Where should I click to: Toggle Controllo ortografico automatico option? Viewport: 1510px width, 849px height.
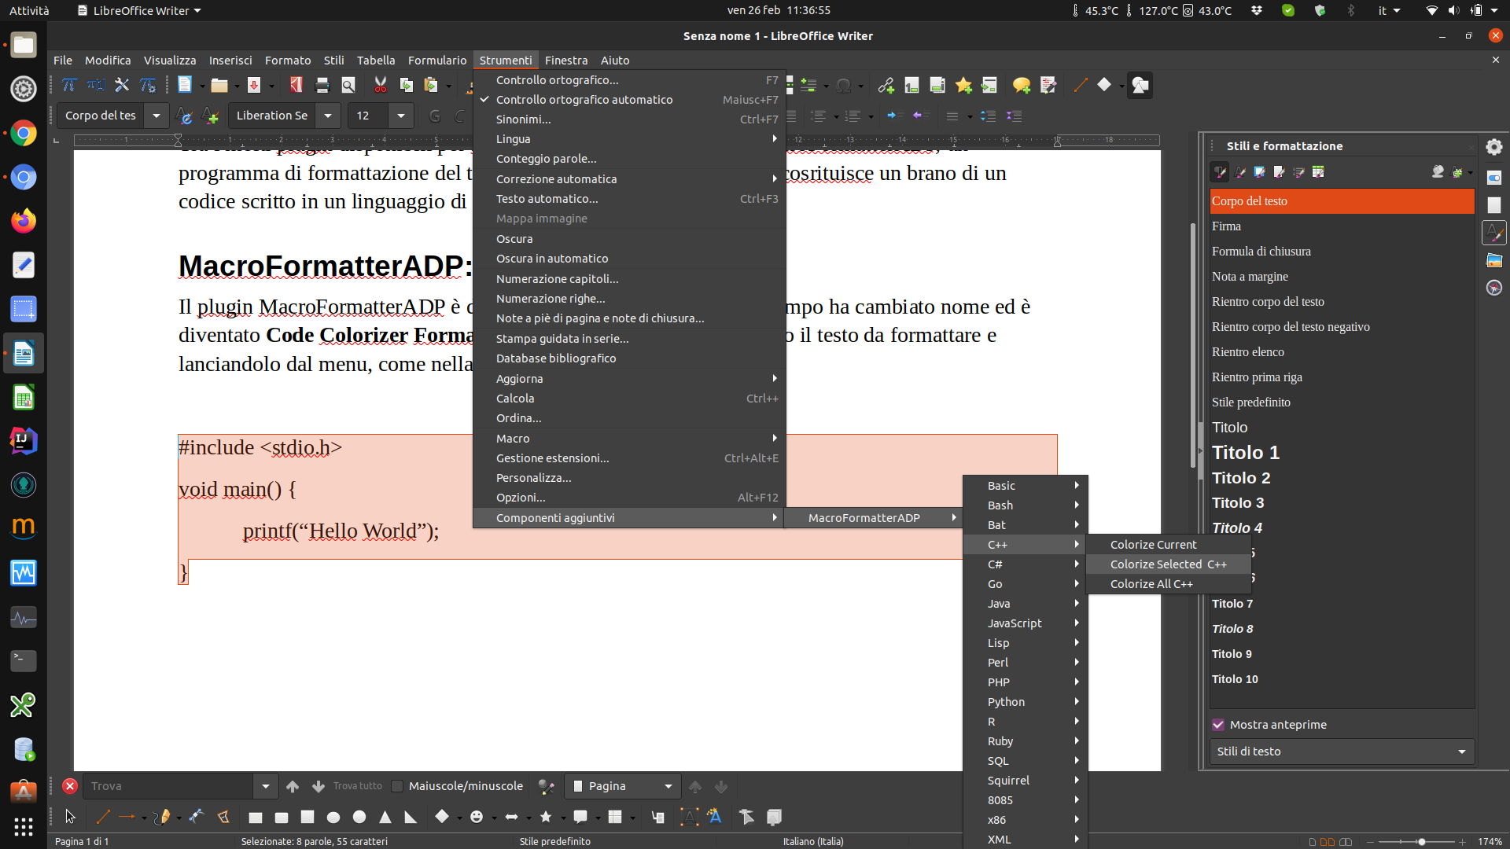(628, 100)
